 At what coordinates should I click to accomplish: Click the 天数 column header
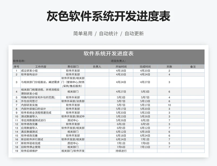coord(169,67)
